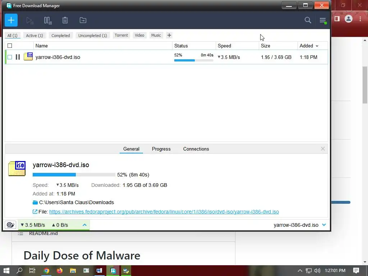Screen dimensions: 368x276
Task: Open the Connections details tab
Action: (x=196, y=149)
